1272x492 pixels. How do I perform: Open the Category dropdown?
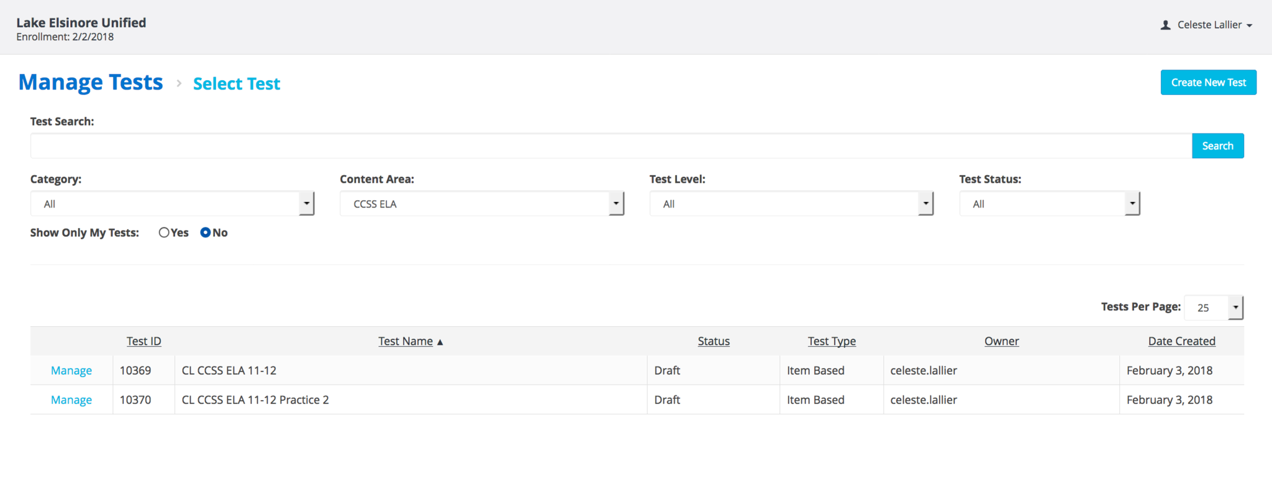(172, 204)
